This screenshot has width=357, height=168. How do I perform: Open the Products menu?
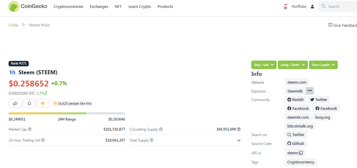[165, 7]
